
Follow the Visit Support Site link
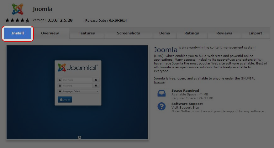[185, 108]
